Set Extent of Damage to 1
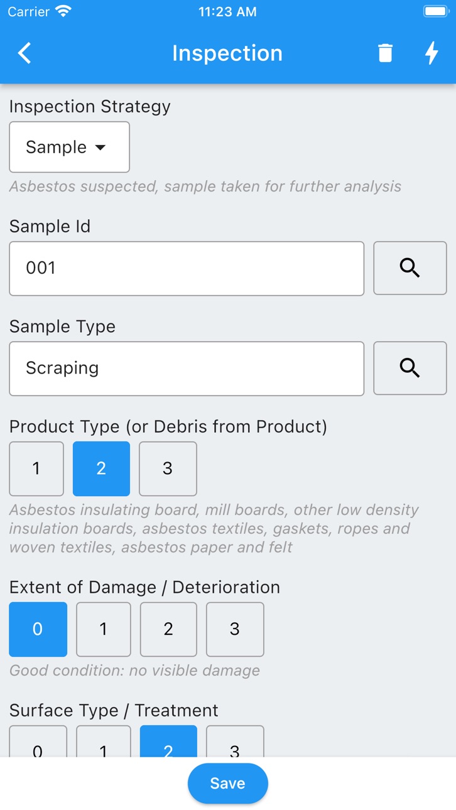 104,629
